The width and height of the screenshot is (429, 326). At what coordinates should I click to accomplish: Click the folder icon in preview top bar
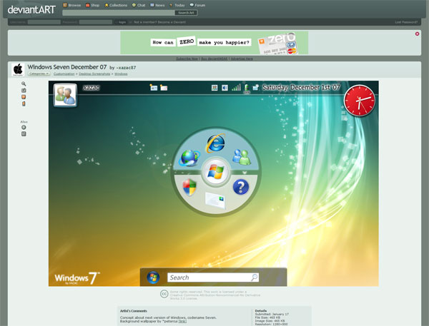click(x=164, y=88)
